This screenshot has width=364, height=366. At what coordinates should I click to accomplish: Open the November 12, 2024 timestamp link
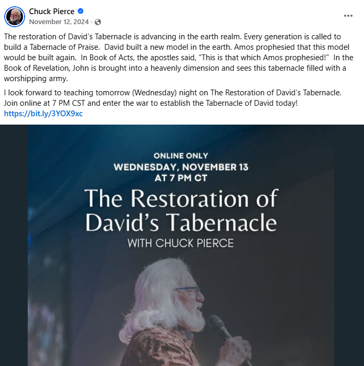pos(59,21)
